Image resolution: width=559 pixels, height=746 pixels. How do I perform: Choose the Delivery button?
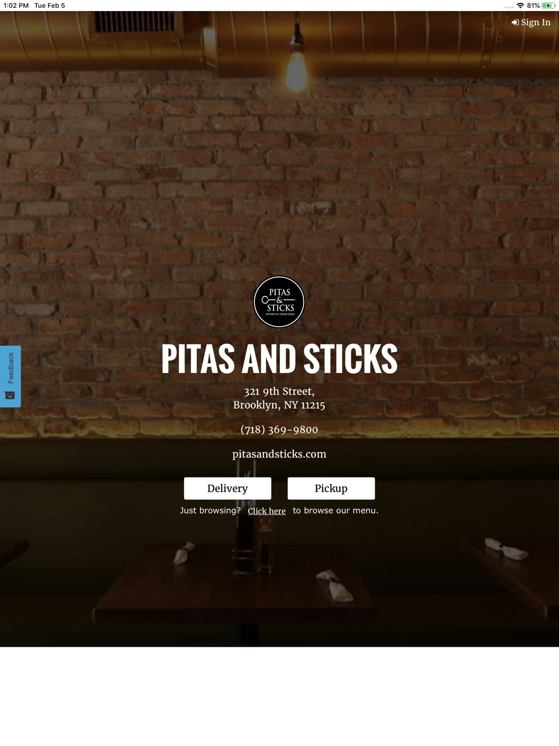pyautogui.click(x=228, y=488)
